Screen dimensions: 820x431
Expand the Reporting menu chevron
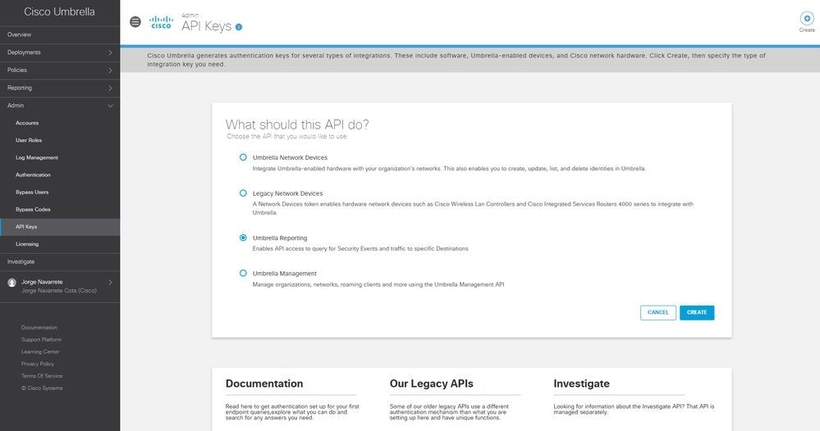[110, 88]
